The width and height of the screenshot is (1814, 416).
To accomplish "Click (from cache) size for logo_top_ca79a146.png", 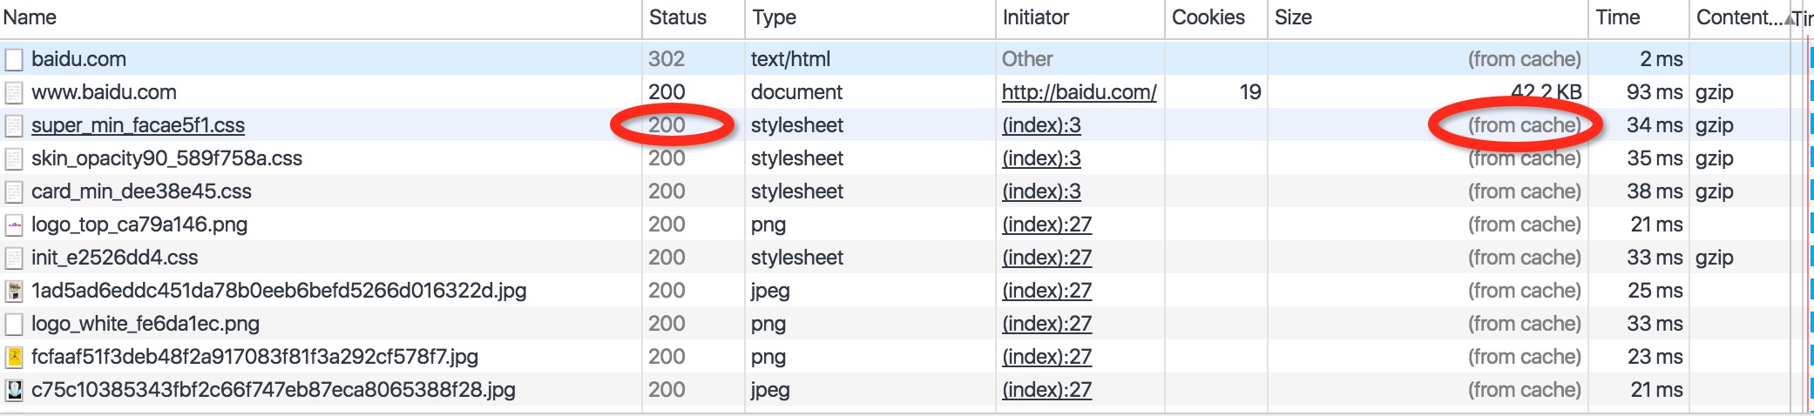I will pyautogui.click(x=1525, y=225).
